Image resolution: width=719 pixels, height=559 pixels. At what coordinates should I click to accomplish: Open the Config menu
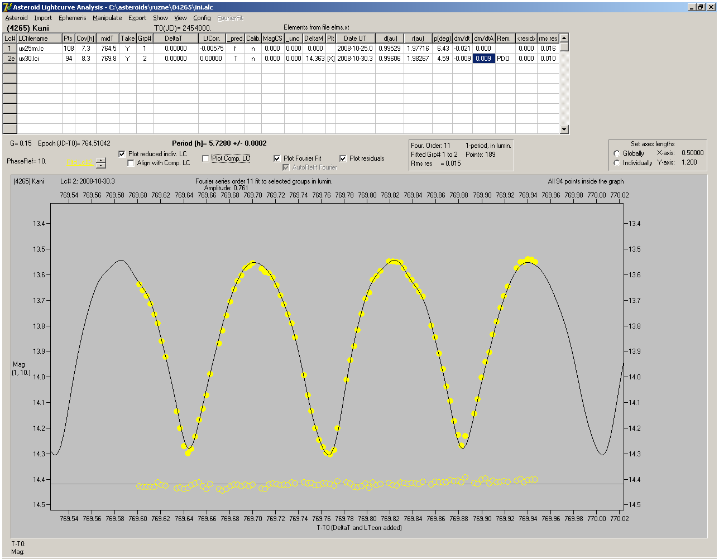[202, 18]
